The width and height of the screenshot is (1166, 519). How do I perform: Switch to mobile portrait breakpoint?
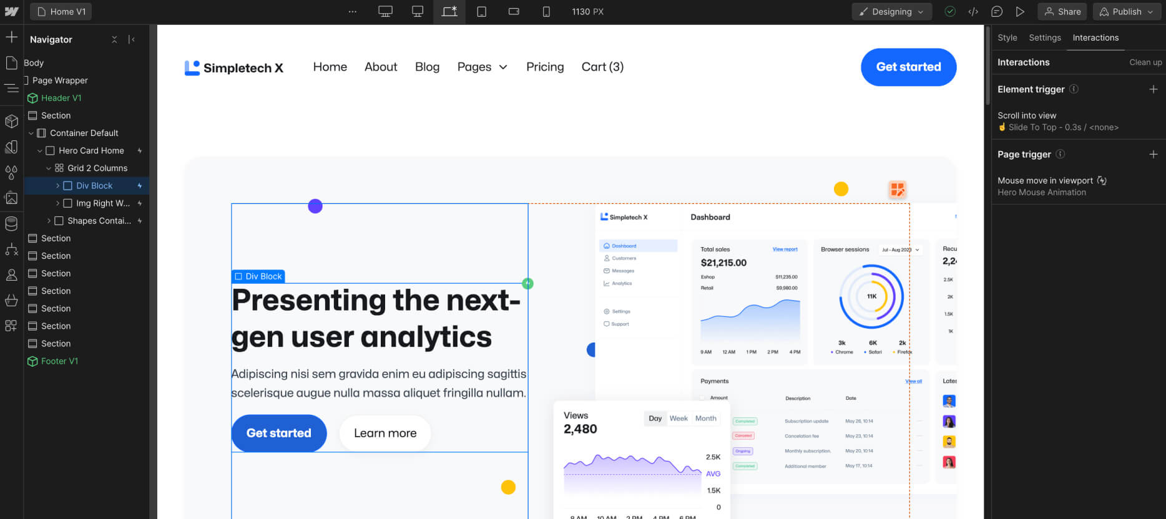click(x=546, y=12)
